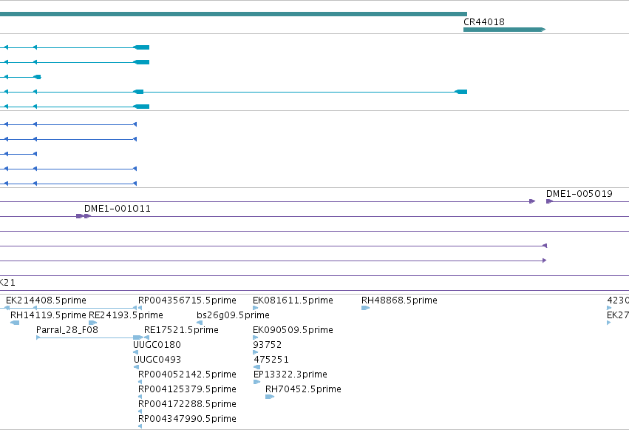Click the RP004347990.5prime label

tap(187, 418)
